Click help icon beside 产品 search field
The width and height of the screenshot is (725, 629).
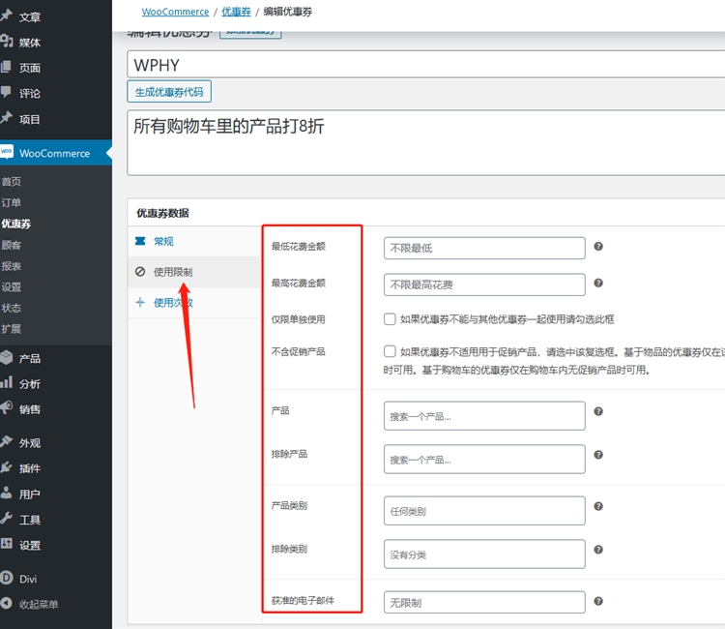598,411
